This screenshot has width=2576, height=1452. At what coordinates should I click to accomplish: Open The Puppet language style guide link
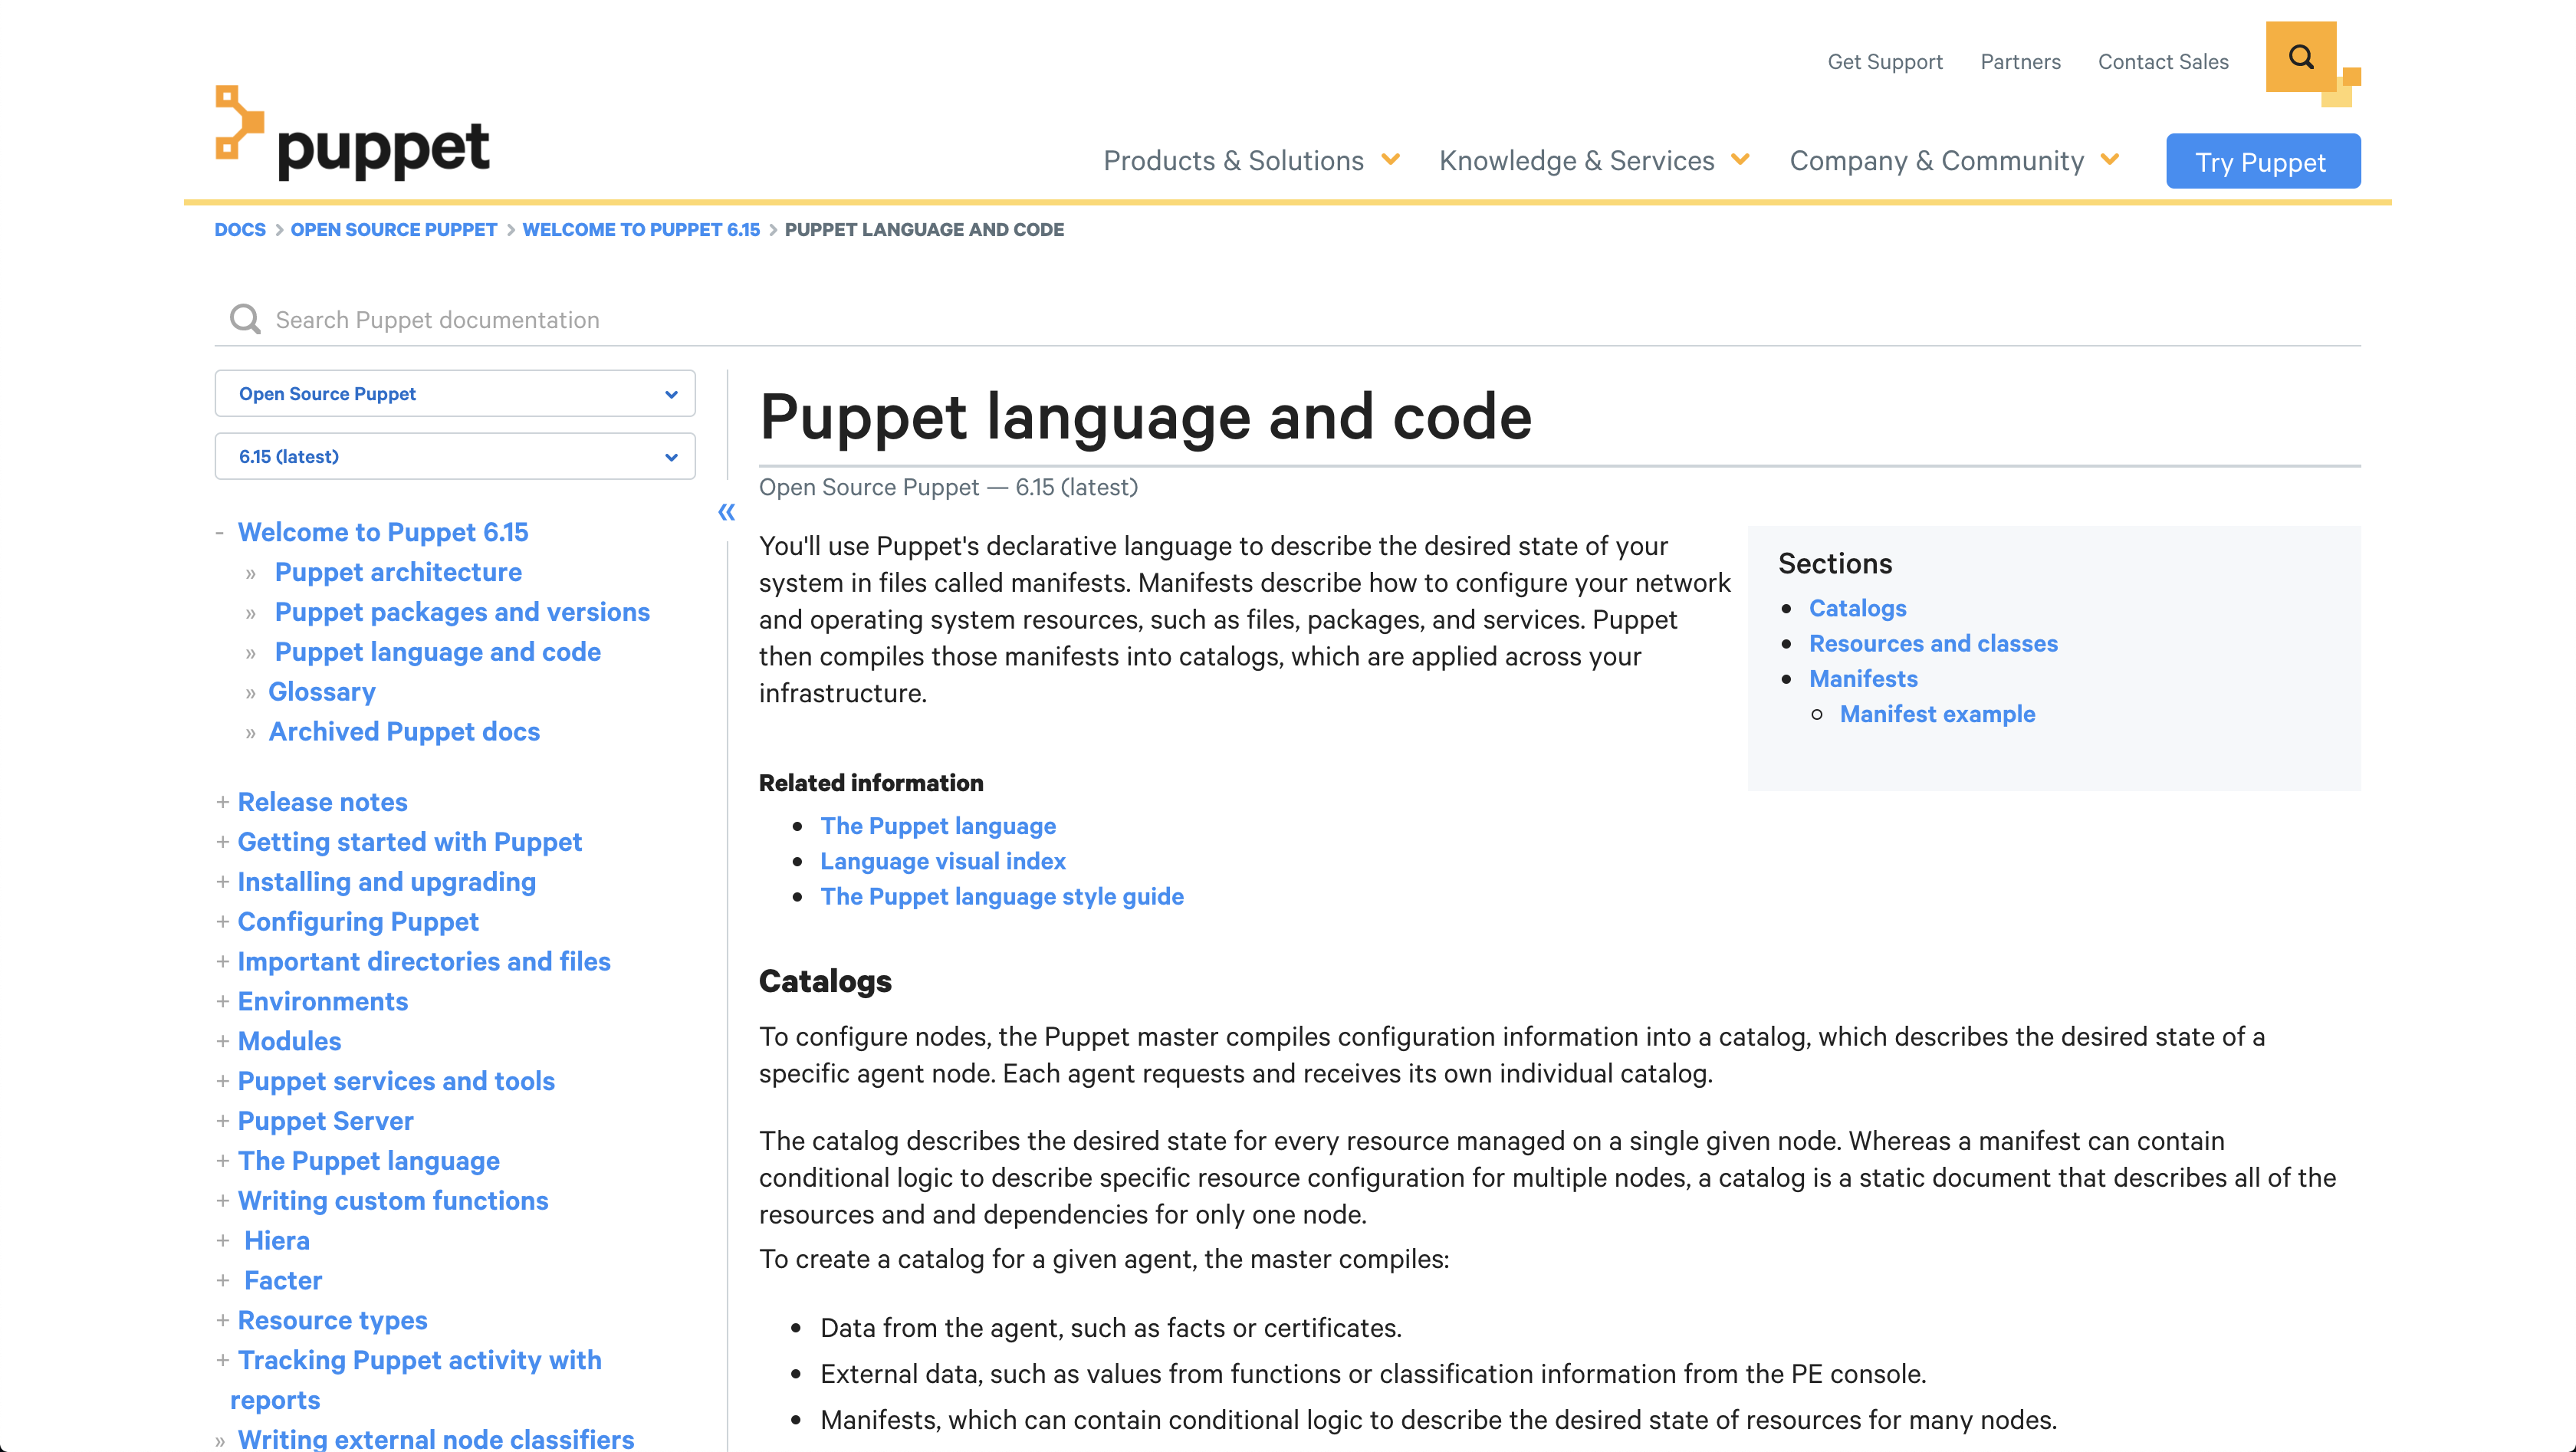[x=1002, y=896]
